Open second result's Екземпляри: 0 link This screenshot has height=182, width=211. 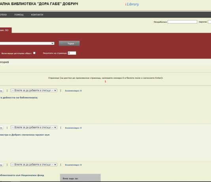tap(73, 128)
